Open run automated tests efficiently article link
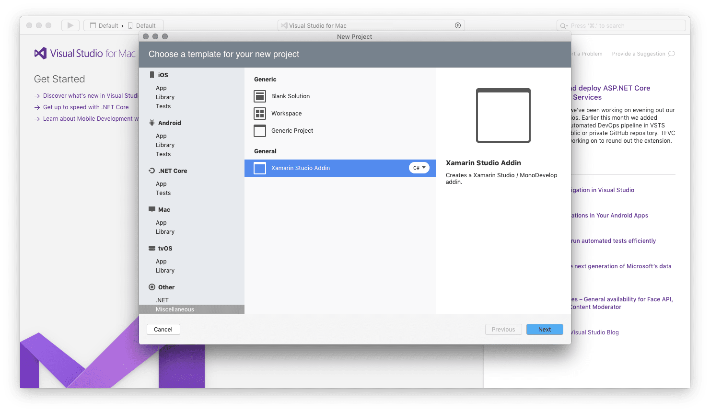The width and height of the screenshot is (710, 412). click(613, 241)
